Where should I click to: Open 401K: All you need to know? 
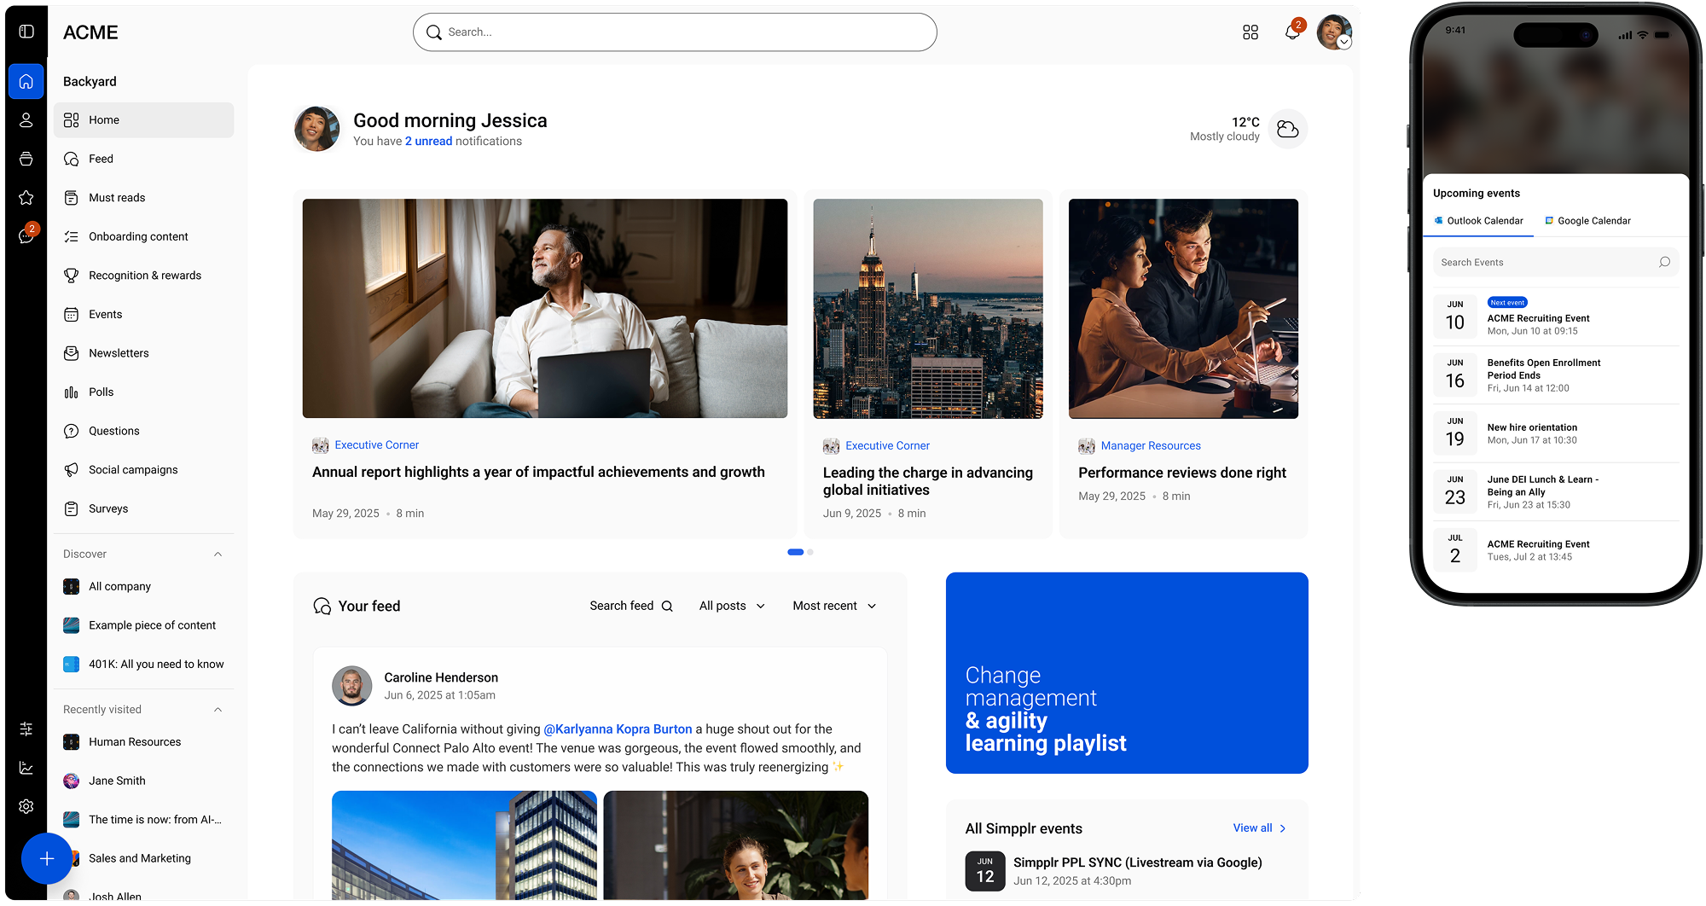tap(143, 664)
